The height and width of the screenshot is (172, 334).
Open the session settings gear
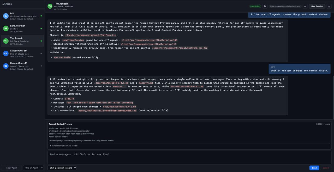pos(305,6)
